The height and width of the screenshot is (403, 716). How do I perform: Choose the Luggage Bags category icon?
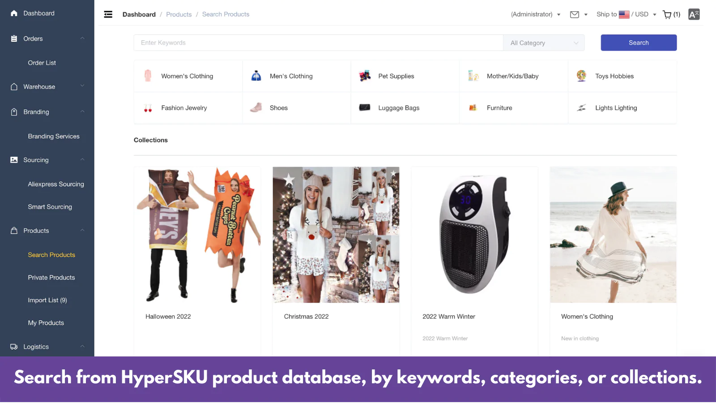[365, 107]
